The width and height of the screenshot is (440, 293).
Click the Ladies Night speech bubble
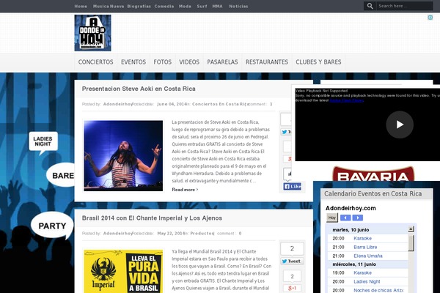(x=43, y=143)
